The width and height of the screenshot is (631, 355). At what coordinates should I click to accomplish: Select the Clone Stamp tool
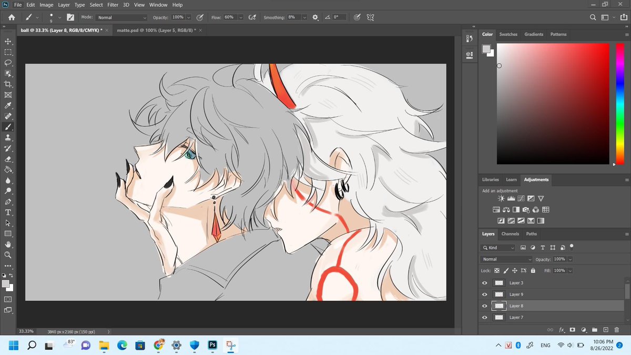point(8,138)
